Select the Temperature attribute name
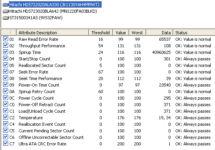 coord(31,118)
